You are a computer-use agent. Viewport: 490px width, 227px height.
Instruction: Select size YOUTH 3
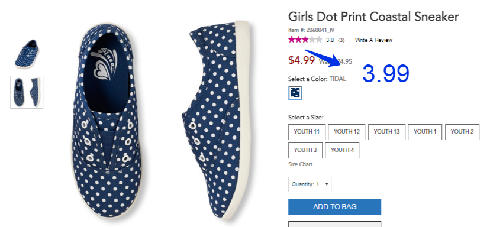click(x=305, y=150)
